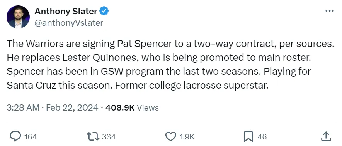Click the Views label next to the count

[148, 107]
